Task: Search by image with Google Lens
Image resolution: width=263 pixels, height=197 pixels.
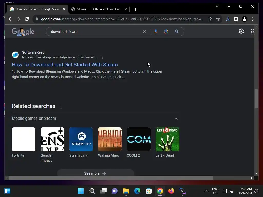Action: pyautogui.click(x=166, y=32)
